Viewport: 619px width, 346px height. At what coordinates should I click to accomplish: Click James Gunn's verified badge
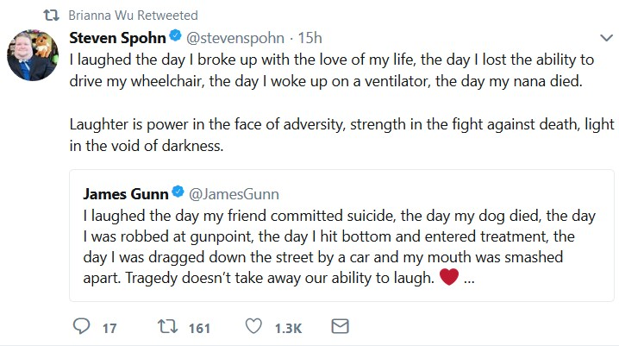(178, 192)
